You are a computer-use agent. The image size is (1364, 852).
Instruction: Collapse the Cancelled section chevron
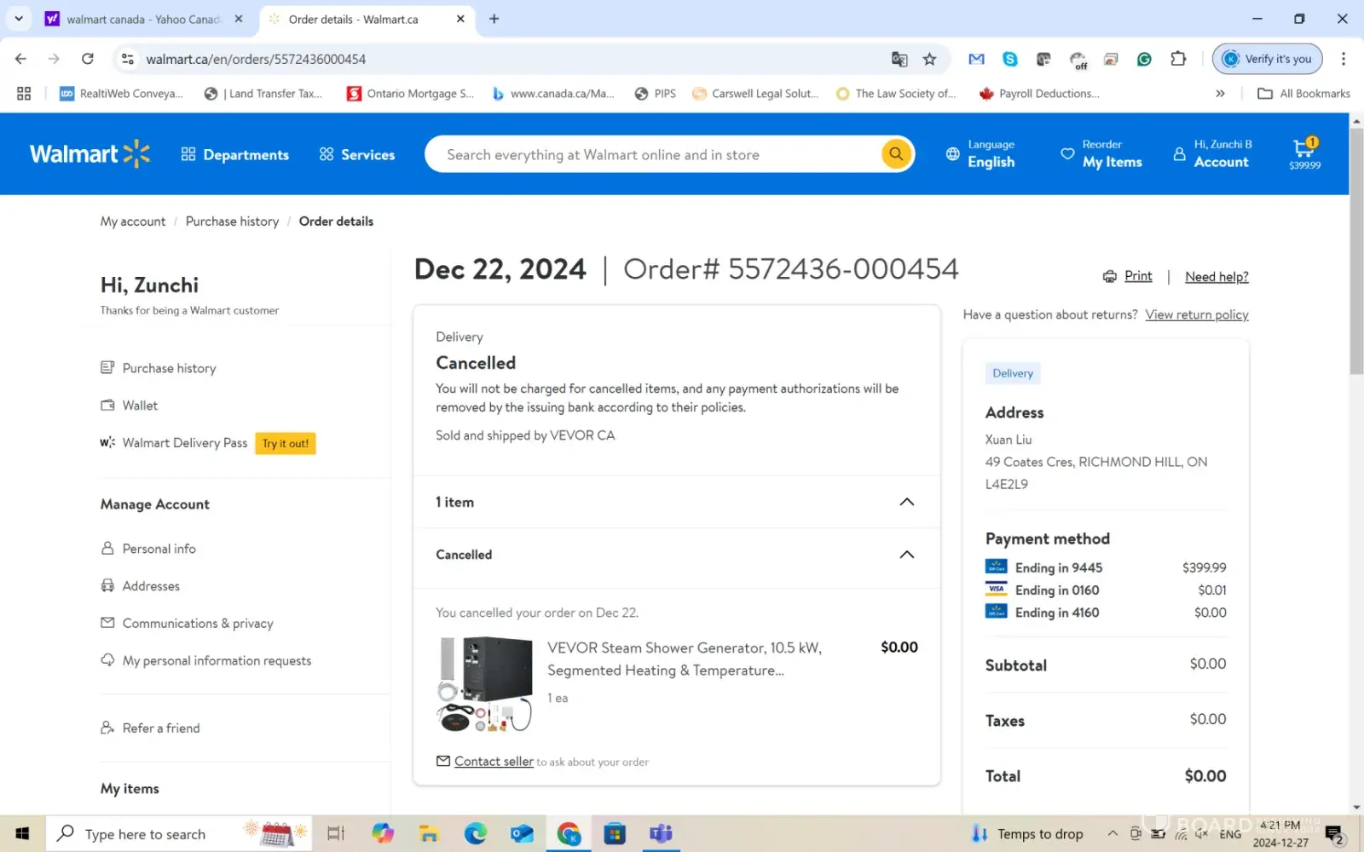coord(906,555)
